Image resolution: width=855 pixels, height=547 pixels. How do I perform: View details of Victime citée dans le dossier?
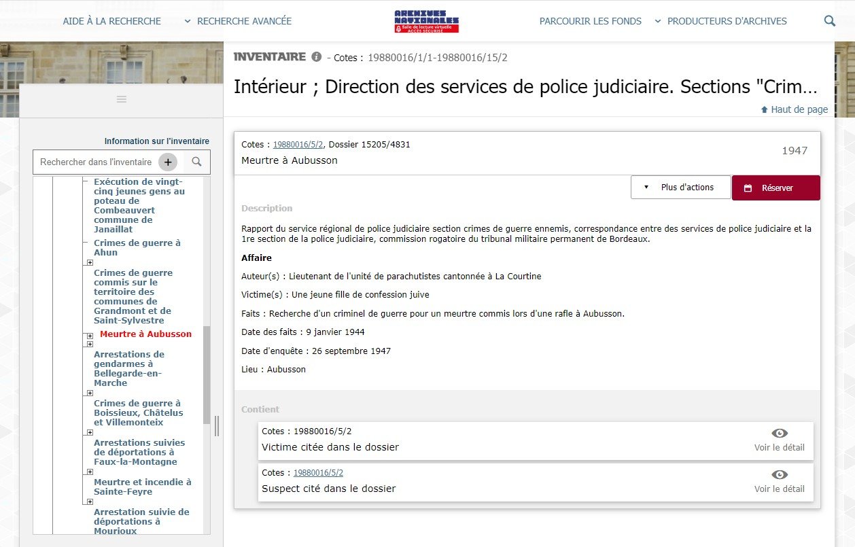click(779, 440)
